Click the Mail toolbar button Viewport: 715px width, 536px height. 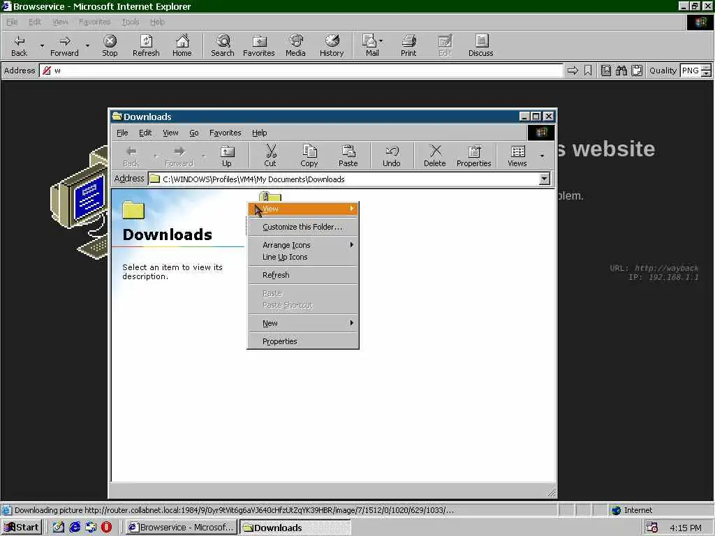371,45
